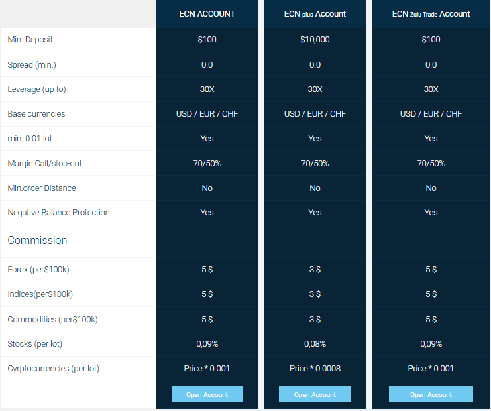Select the ECN ACCOUNT column header

207,14
